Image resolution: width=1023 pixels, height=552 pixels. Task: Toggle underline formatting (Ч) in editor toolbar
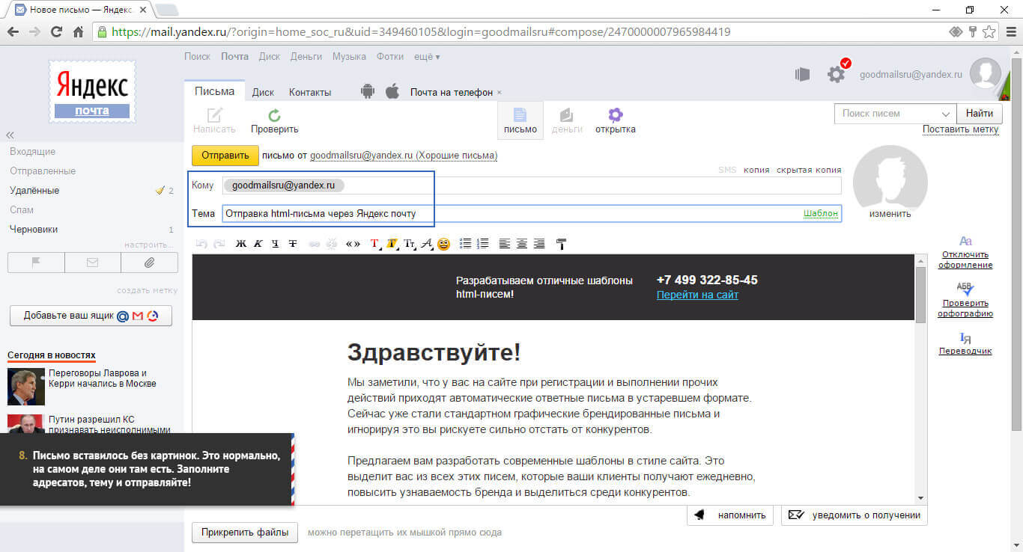click(x=275, y=244)
